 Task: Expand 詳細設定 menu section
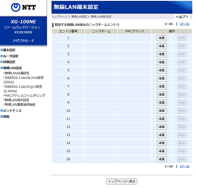click(8, 62)
